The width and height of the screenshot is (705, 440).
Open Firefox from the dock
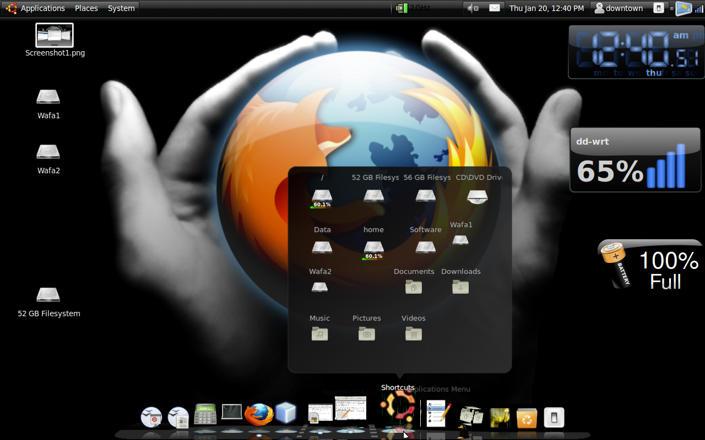(259, 413)
